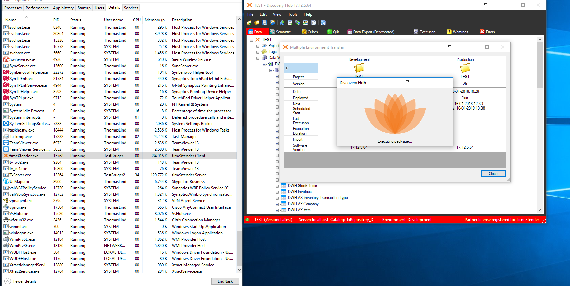Click down arrow of Discovery Hub tree scrollbar
The image size is (570, 286).
(x=540, y=210)
